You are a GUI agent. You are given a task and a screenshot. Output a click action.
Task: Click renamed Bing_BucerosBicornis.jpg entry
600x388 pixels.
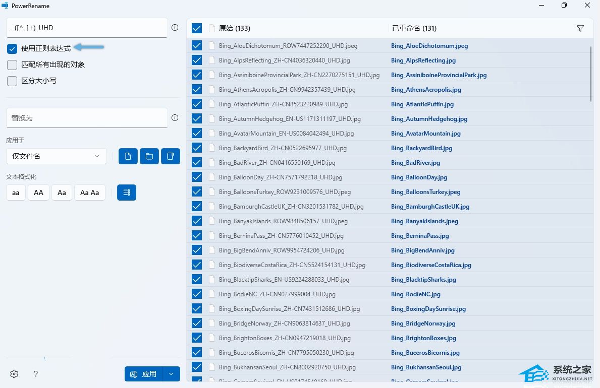point(425,352)
